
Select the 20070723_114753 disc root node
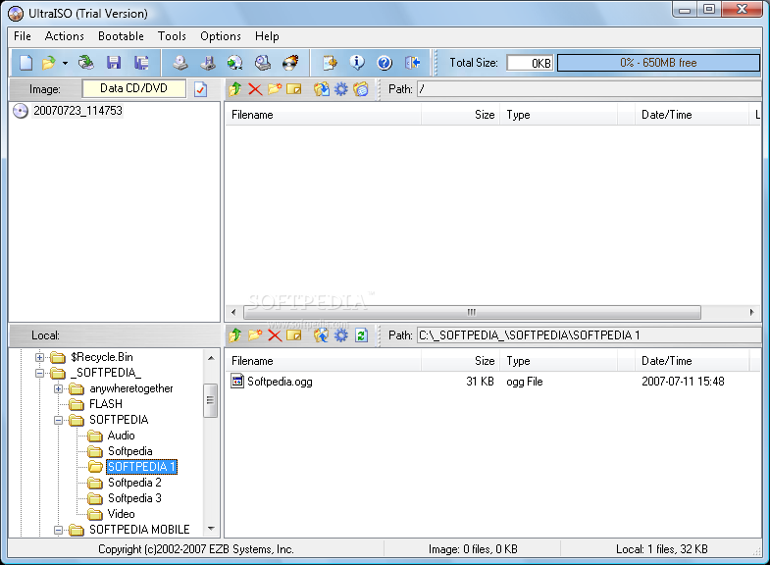pos(77,111)
